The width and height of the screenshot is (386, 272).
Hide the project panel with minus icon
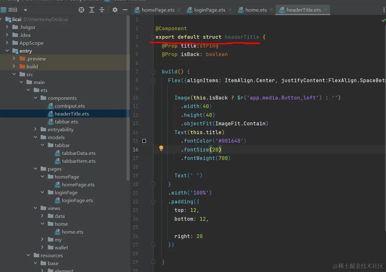tap(125, 10)
